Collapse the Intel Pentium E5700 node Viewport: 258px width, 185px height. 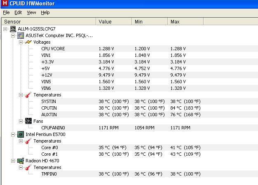[13, 134]
